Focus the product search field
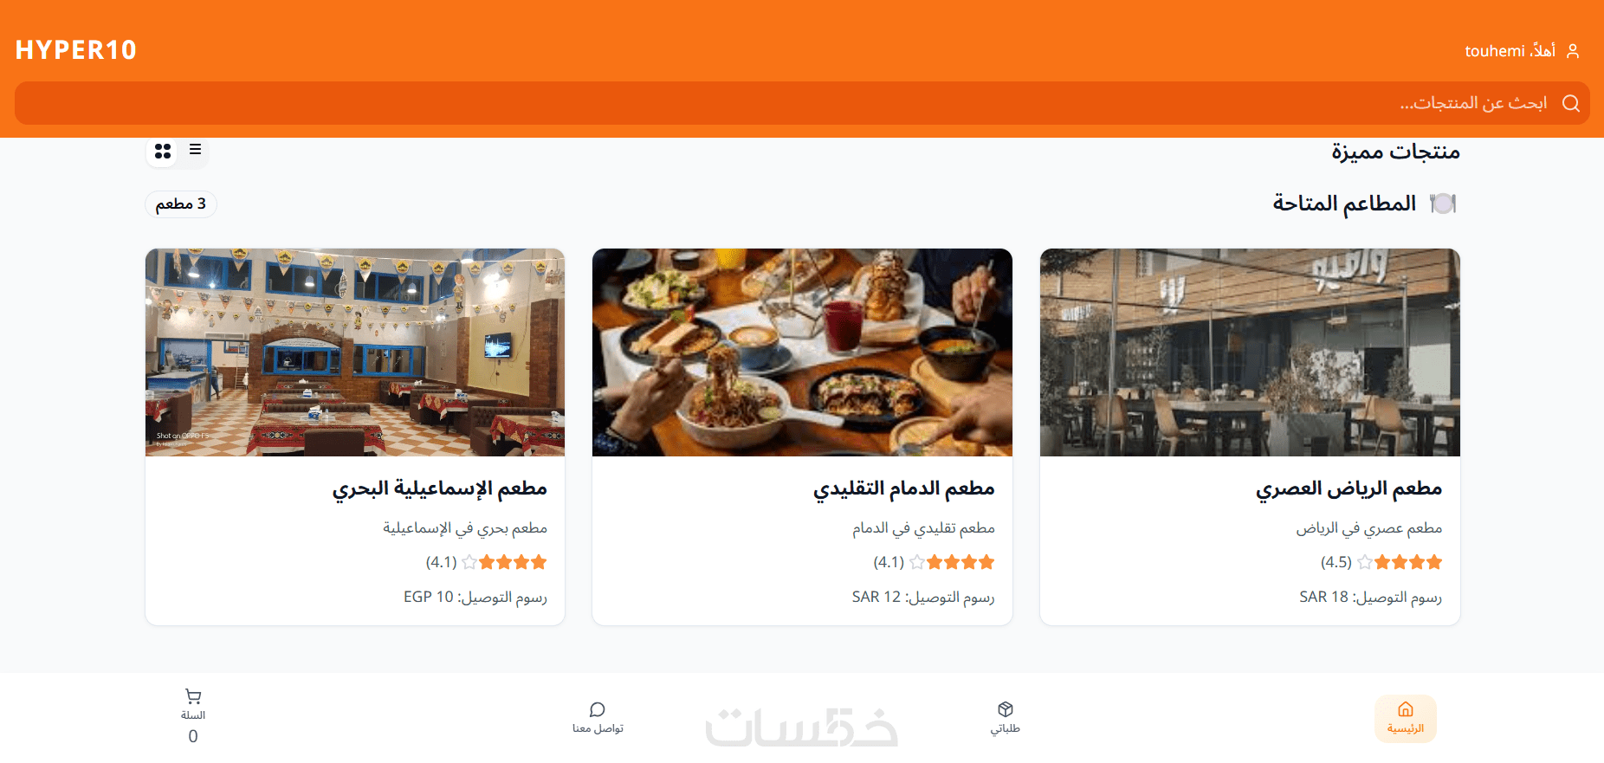Viewport: 1604px width, 763px height. pos(802,103)
